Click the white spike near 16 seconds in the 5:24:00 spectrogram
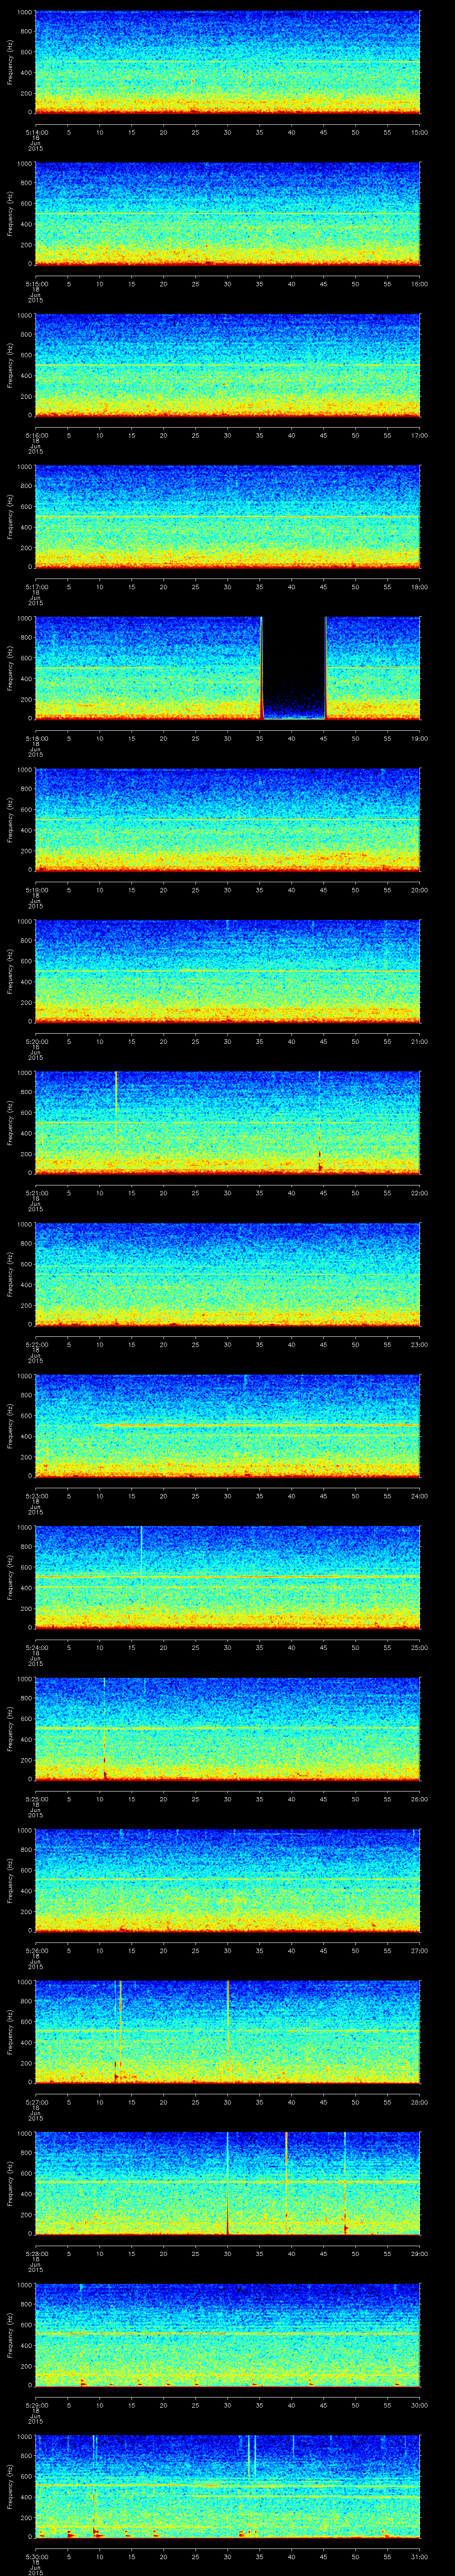The height and width of the screenshot is (2576, 455). [x=141, y=1548]
